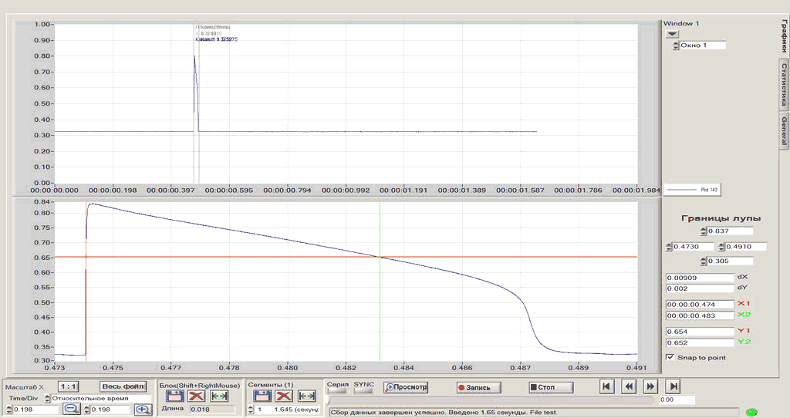Click the zoom out magnifier icon
This screenshot has height=418, width=790.
click(x=72, y=410)
